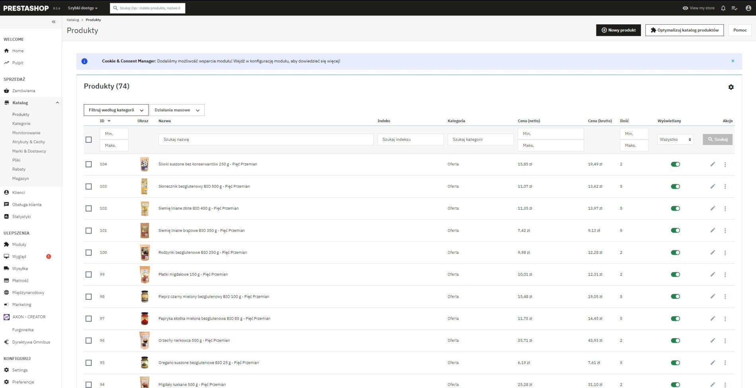Screen dimensions: 756x388
Task: Click the PrestaShop logo
Action: tap(26, 8)
